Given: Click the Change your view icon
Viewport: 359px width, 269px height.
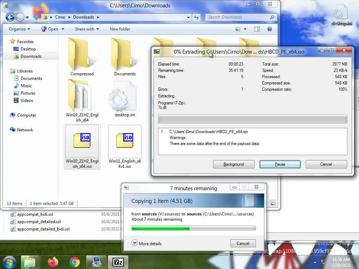Looking at the screenshot, I should (x=238, y=29).
